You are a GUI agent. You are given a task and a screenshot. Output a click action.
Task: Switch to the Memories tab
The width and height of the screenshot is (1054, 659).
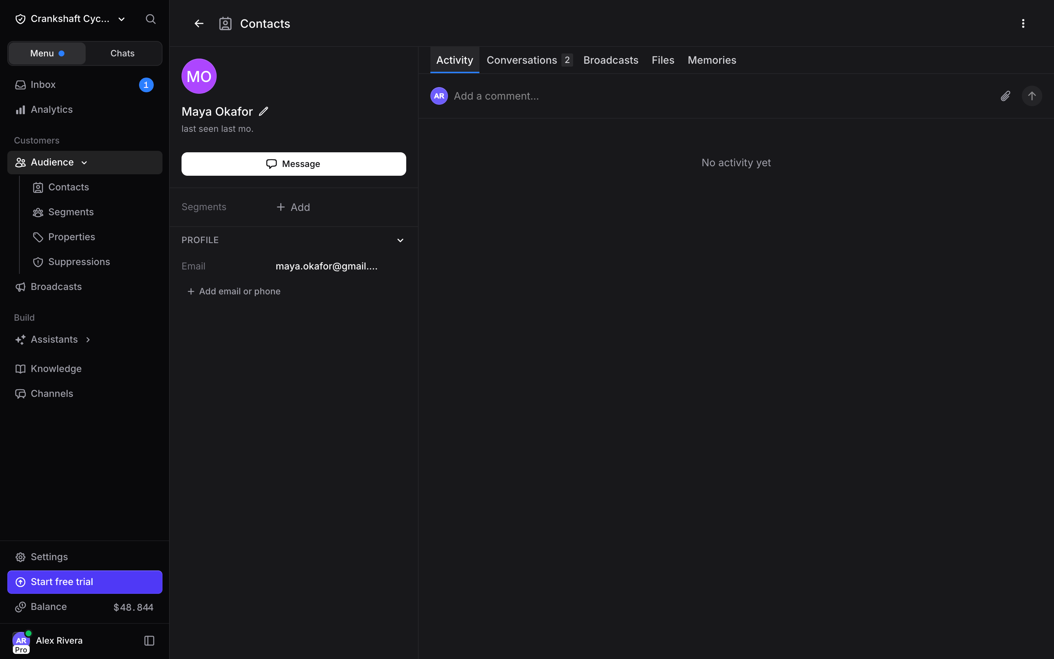(x=712, y=60)
